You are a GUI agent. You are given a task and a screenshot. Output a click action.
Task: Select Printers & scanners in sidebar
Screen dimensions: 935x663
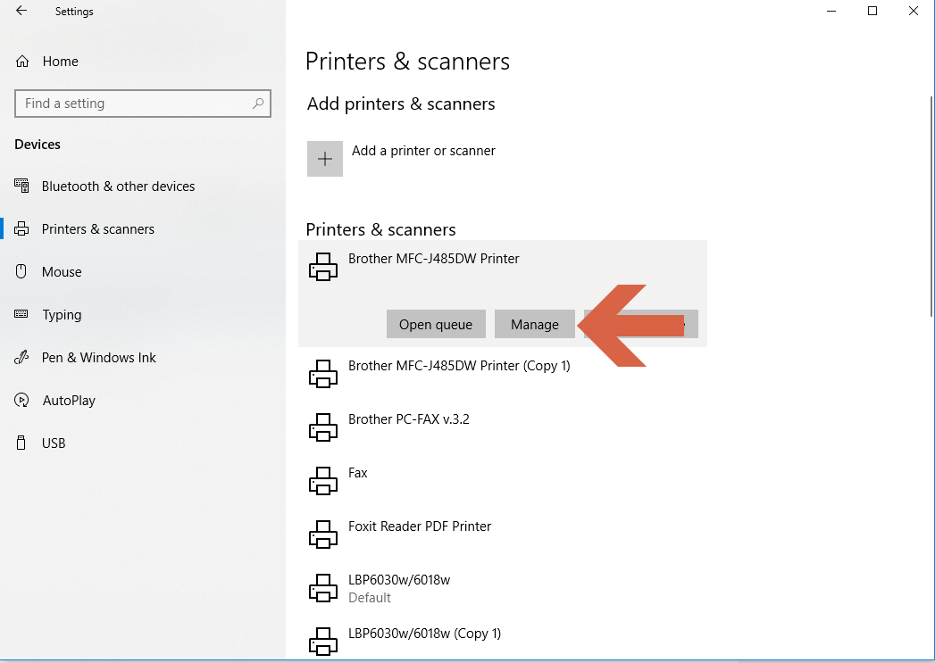pyautogui.click(x=98, y=229)
